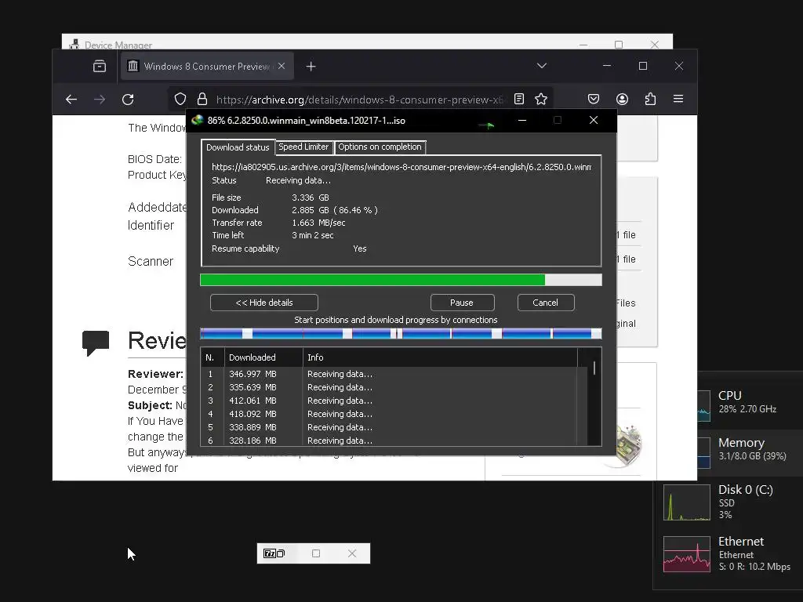Close the small 7z window

click(352, 553)
